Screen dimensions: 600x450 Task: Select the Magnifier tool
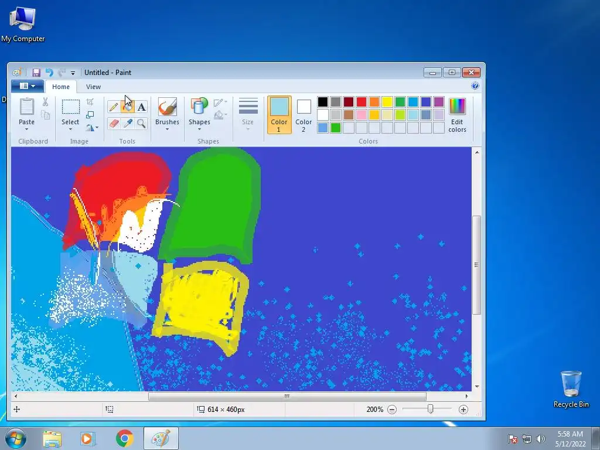(x=142, y=123)
